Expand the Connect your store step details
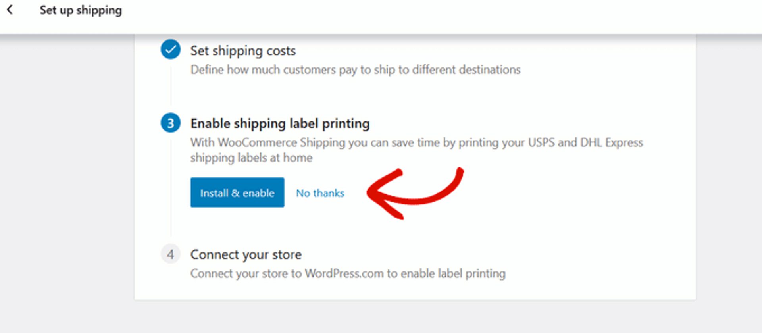Viewport: 762px width, 333px height. pos(246,254)
